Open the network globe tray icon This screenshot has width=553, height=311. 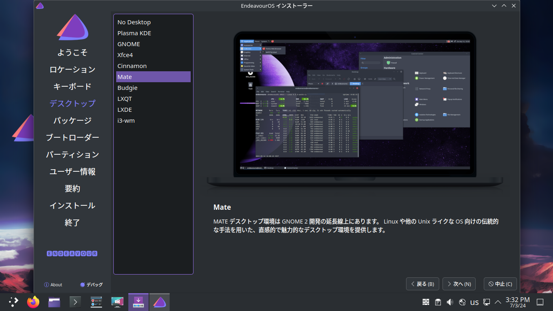(x=462, y=302)
